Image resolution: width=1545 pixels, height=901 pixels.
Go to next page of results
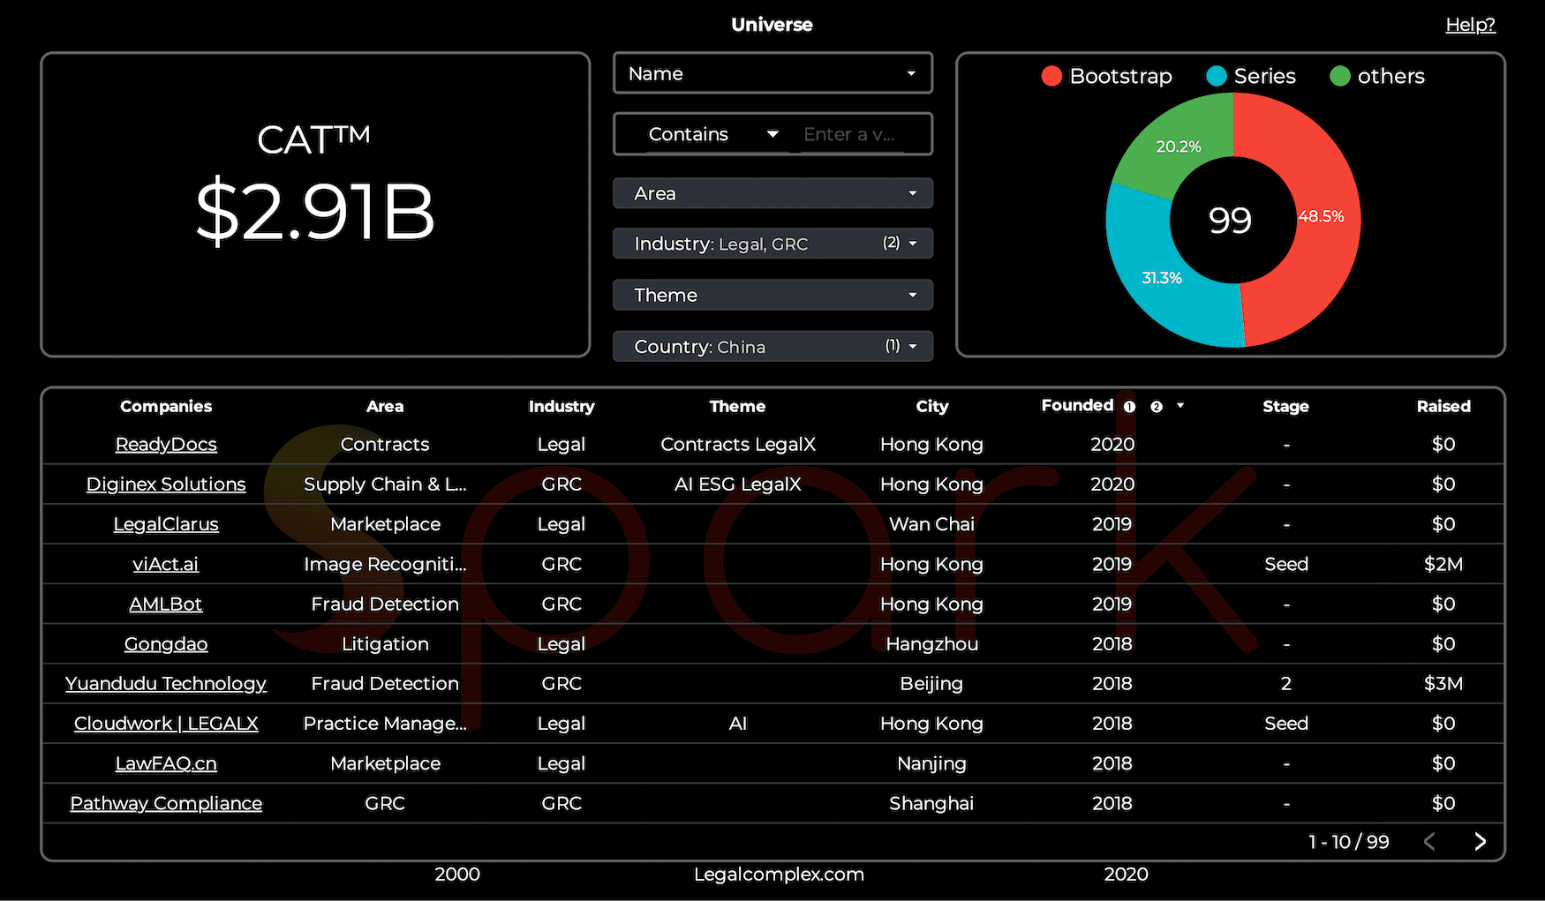coord(1480,842)
